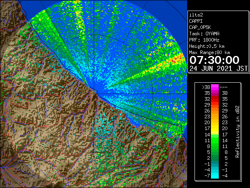This screenshot has width=250, height=188.
Task: Click the 'Max Range:80 km' text
Action: [209, 52]
